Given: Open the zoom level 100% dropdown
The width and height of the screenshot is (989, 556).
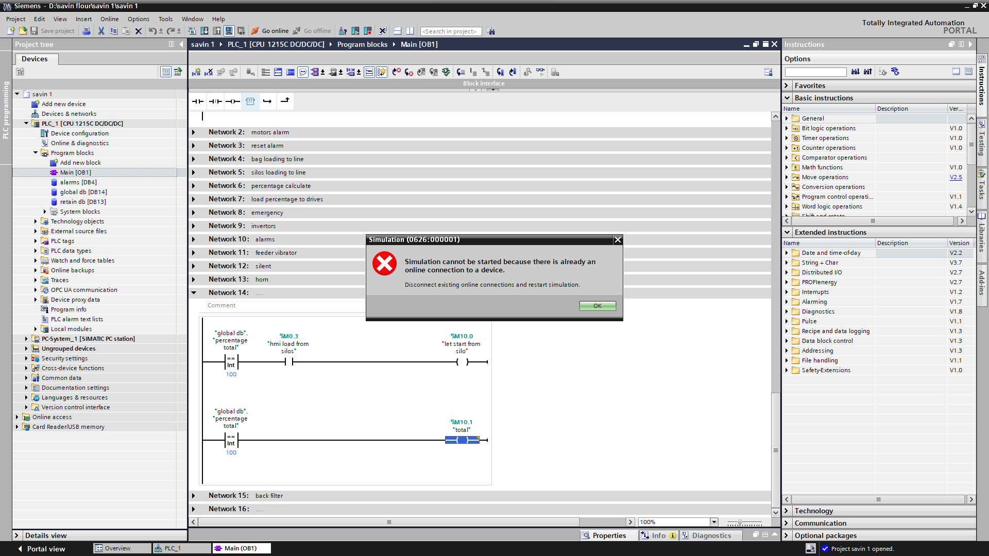Looking at the screenshot, I should [x=714, y=522].
